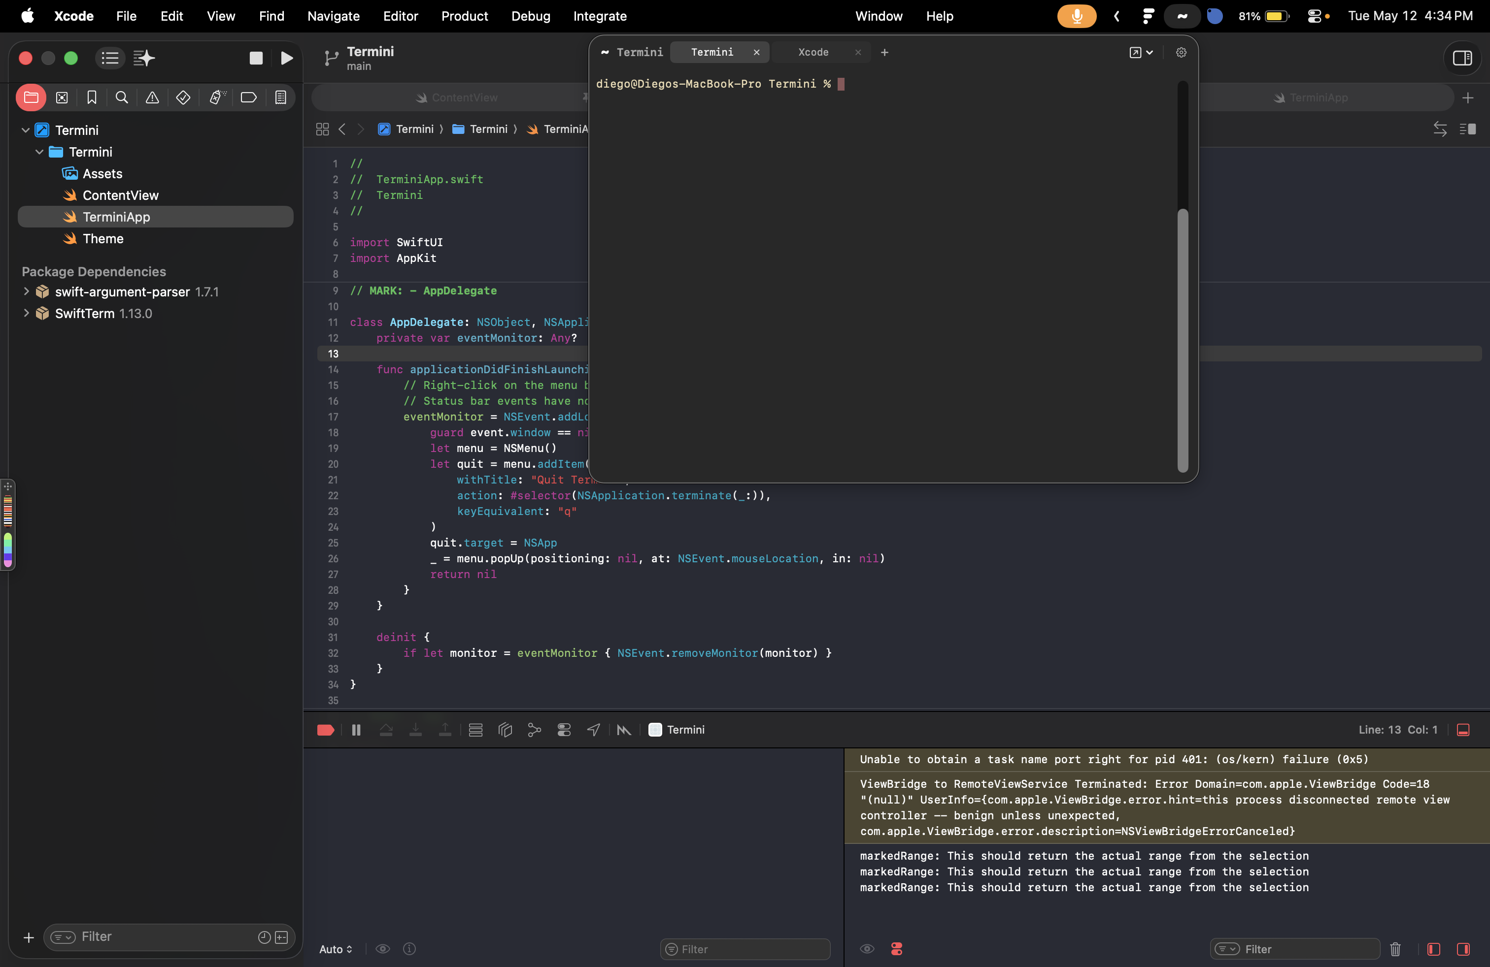The image size is (1490, 967).
Task: Expand the swift-argument-parser package
Action: [26, 291]
